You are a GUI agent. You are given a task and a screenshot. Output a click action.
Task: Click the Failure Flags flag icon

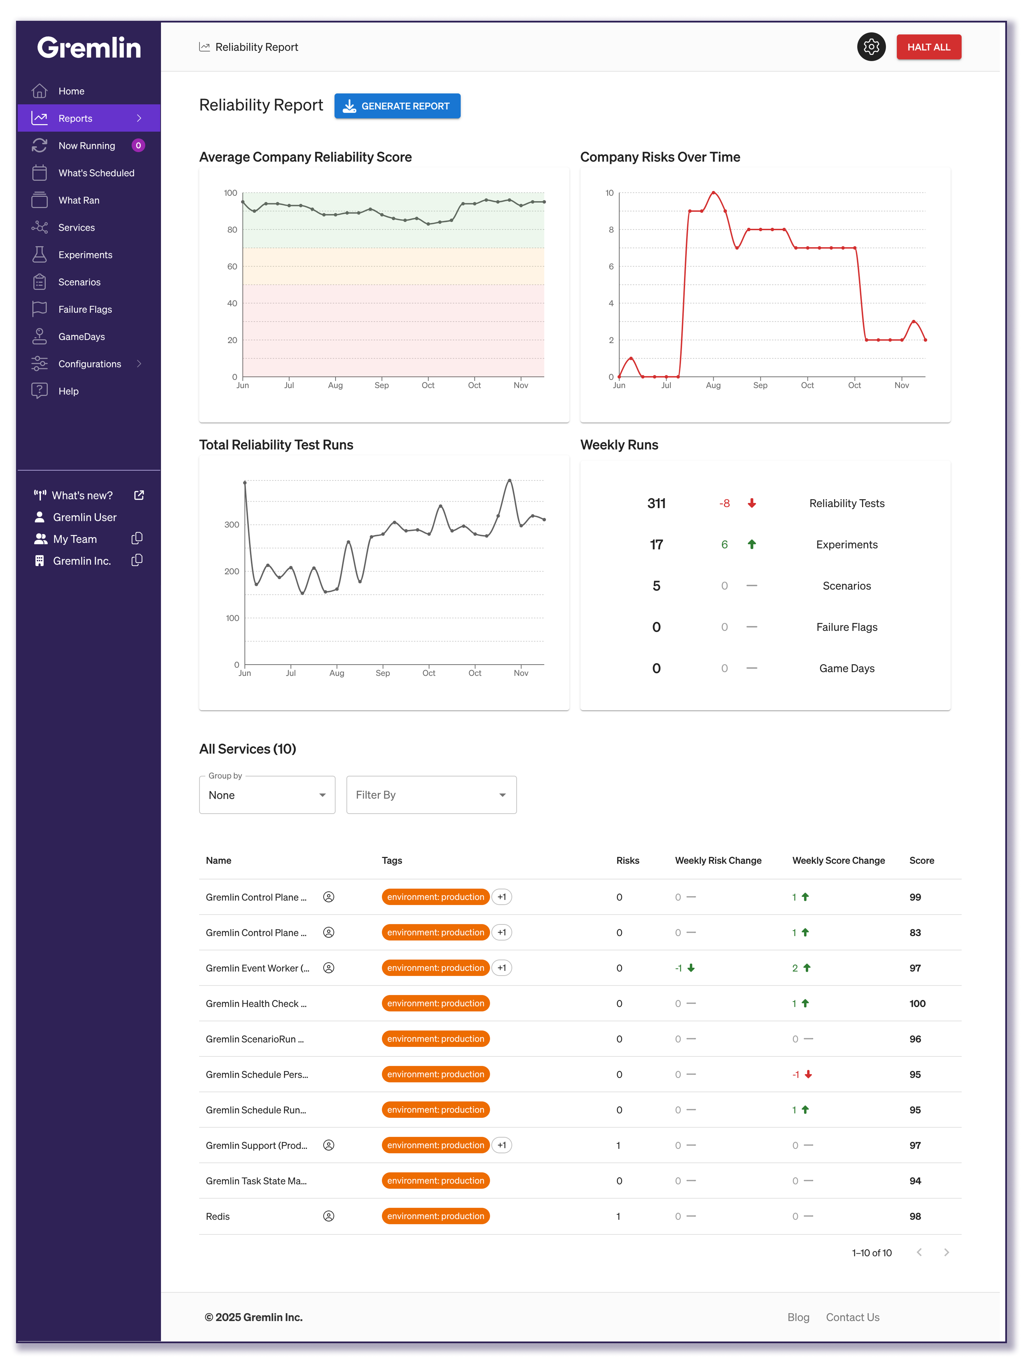pyautogui.click(x=40, y=309)
